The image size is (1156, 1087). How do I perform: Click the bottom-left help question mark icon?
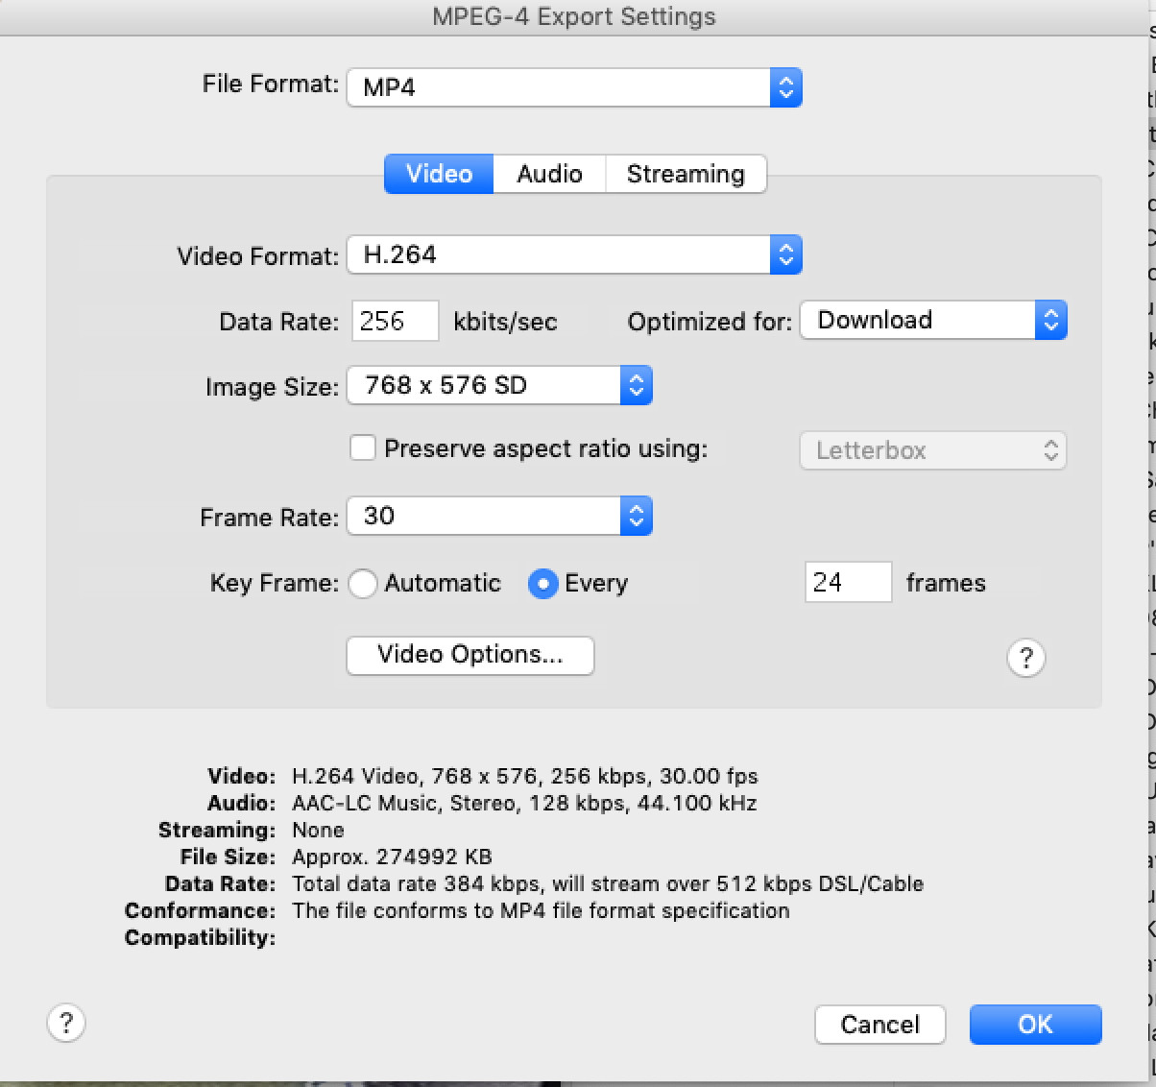(x=66, y=1022)
